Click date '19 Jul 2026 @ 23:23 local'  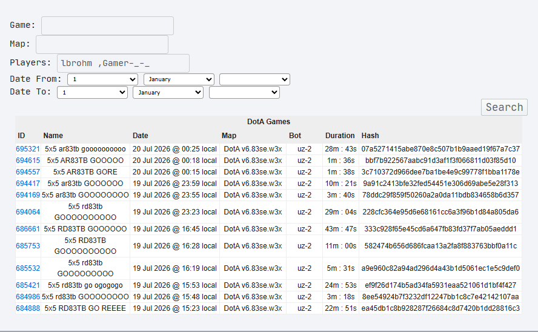coord(174,212)
